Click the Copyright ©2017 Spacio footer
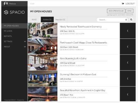 (14, 100)
